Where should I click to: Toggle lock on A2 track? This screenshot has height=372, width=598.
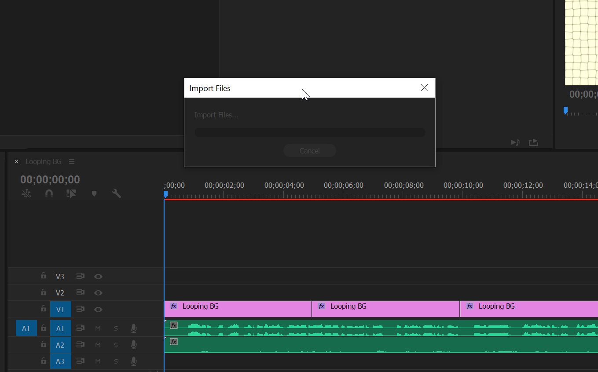coord(44,345)
